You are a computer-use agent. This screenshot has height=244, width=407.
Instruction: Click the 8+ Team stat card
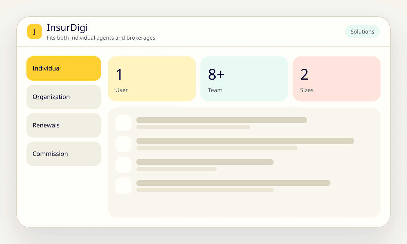click(244, 79)
